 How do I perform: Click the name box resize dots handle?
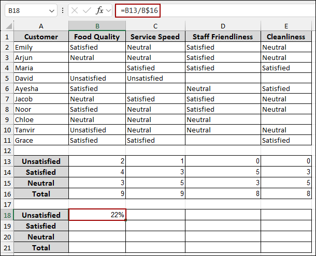pyautogui.click(x=63, y=10)
